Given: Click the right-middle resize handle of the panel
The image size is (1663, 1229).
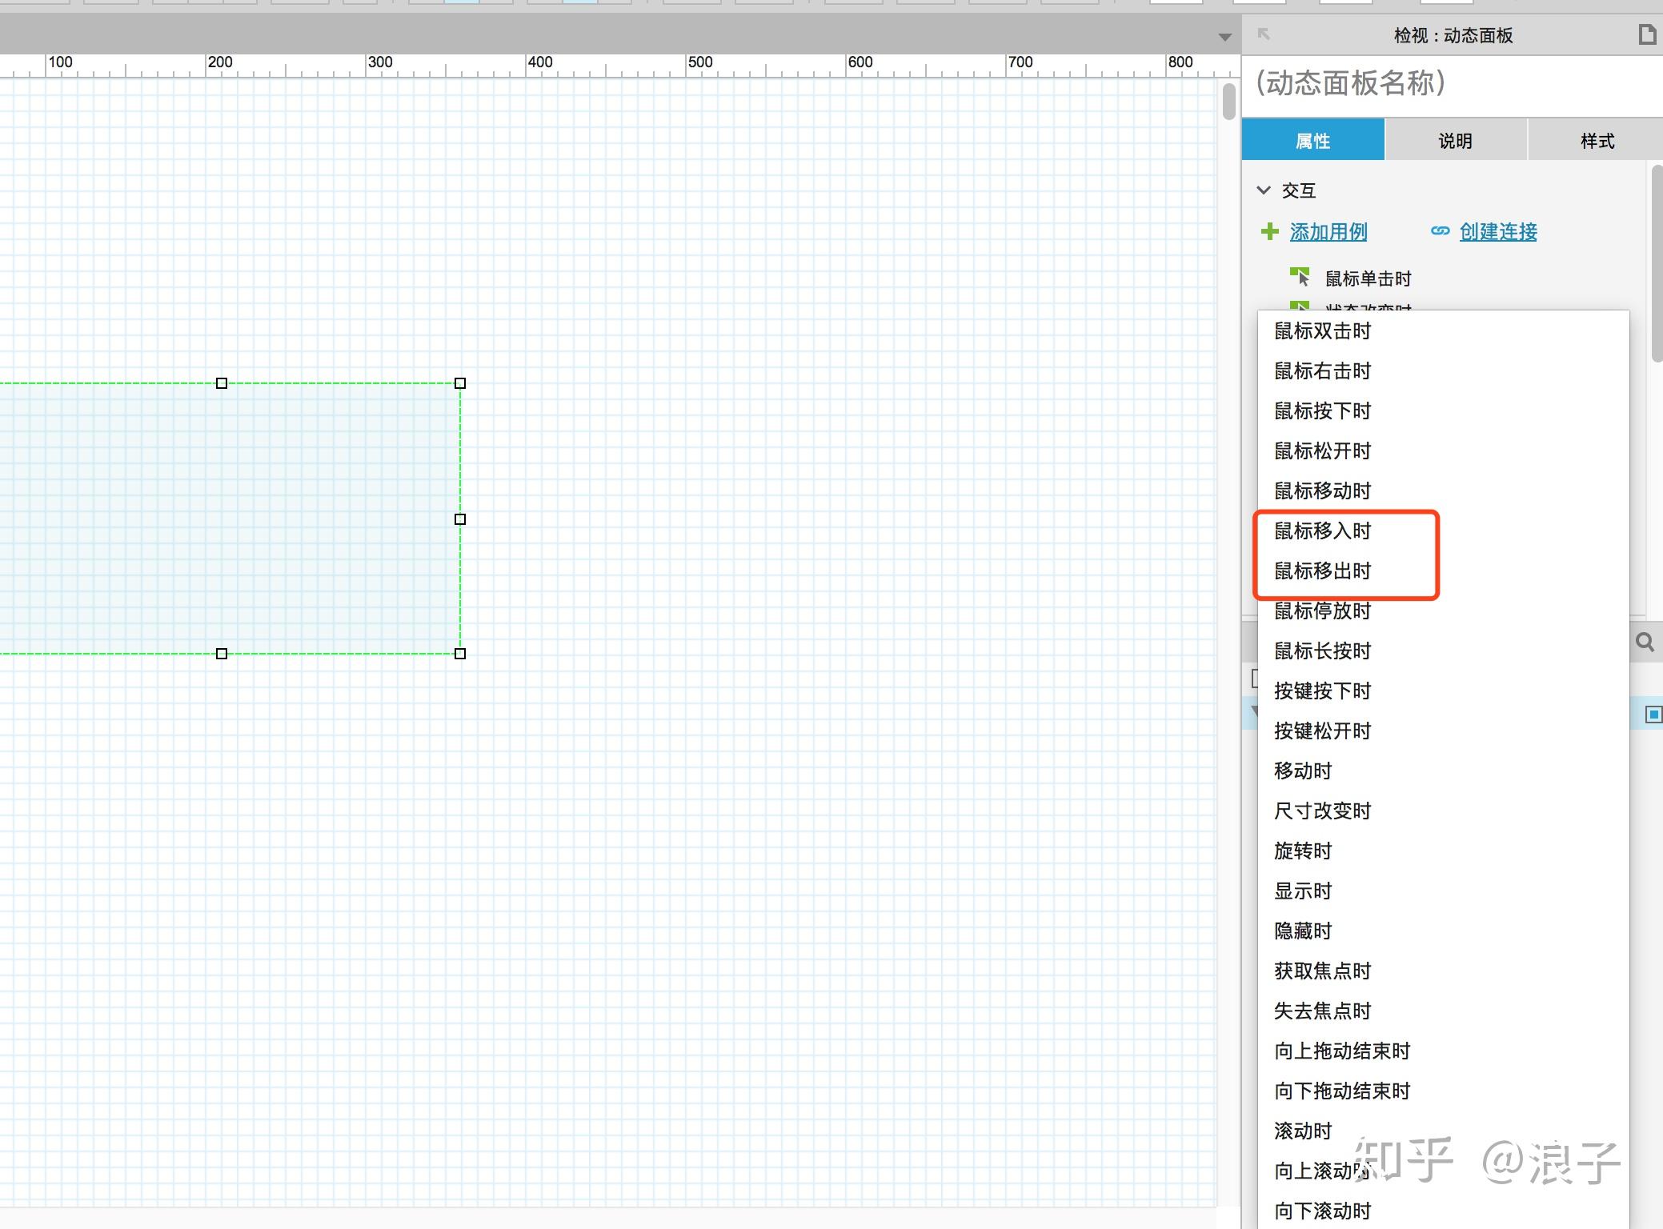Looking at the screenshot, I should 460,519.
